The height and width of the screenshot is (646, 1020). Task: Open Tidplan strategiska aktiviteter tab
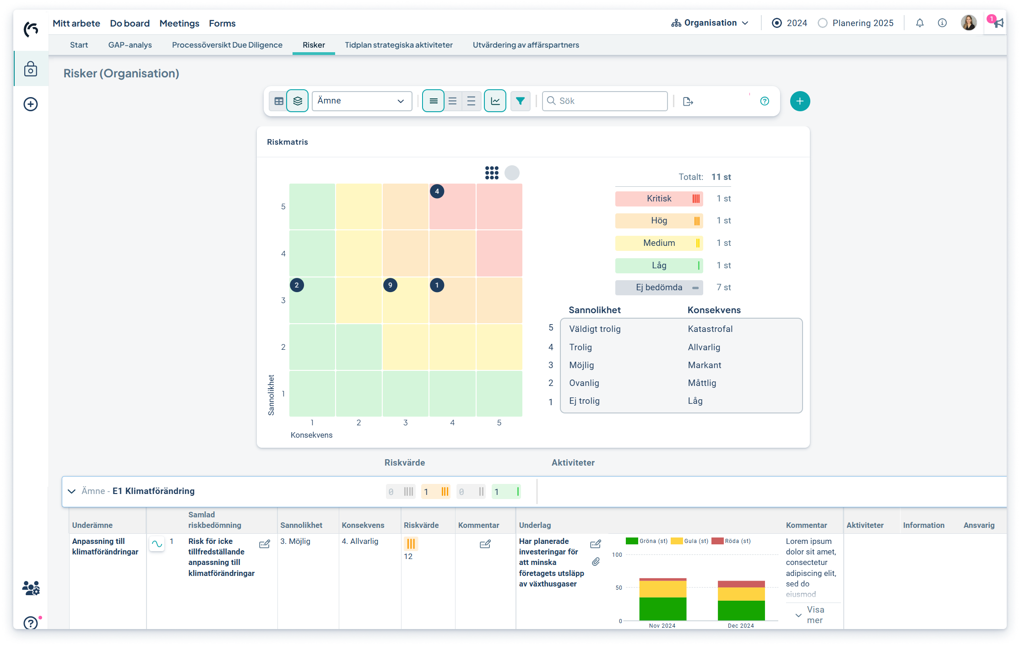pyautogui.click(x=399, y=45)
